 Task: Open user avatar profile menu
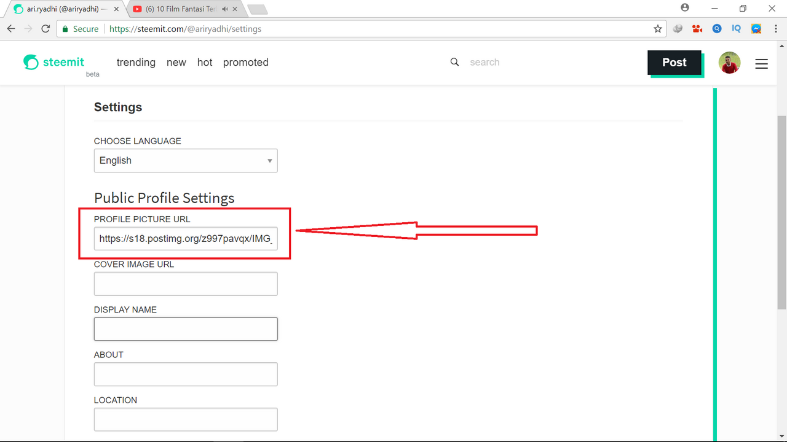(x=730, y=63)
